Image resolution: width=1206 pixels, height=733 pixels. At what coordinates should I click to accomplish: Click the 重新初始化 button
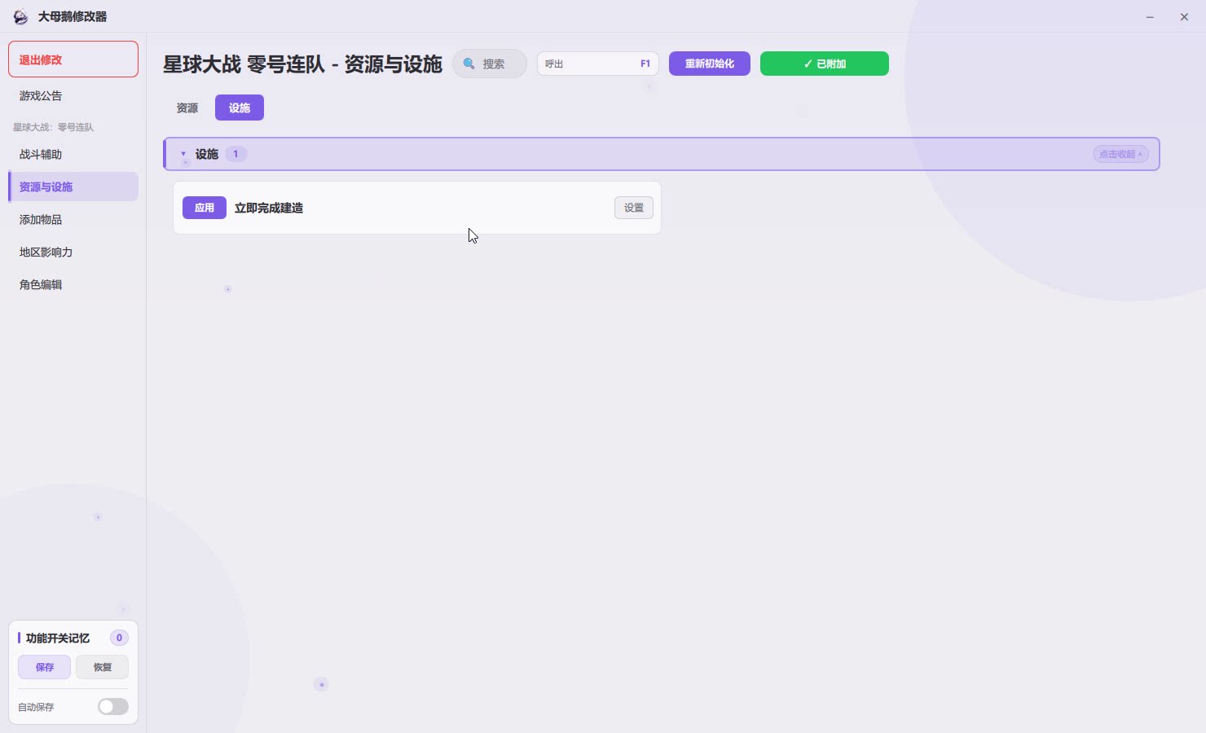(710, 64)
